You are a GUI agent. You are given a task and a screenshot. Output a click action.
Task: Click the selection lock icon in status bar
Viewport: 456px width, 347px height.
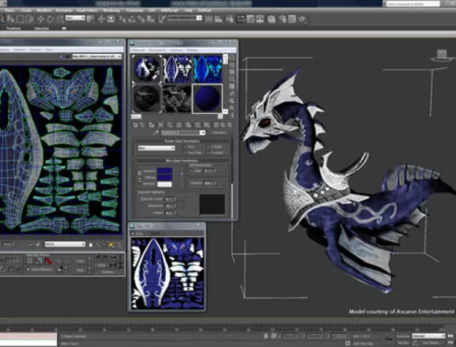point(266,336)
